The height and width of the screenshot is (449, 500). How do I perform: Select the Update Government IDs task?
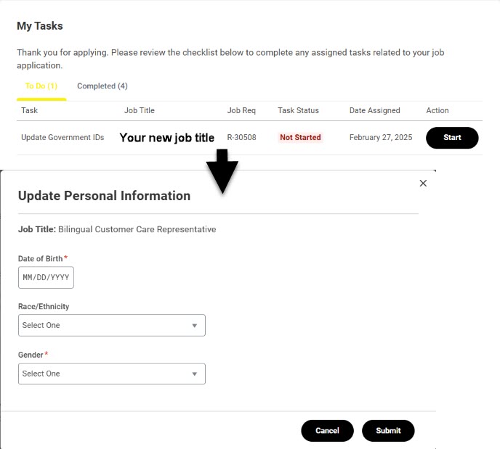(62, 138)
